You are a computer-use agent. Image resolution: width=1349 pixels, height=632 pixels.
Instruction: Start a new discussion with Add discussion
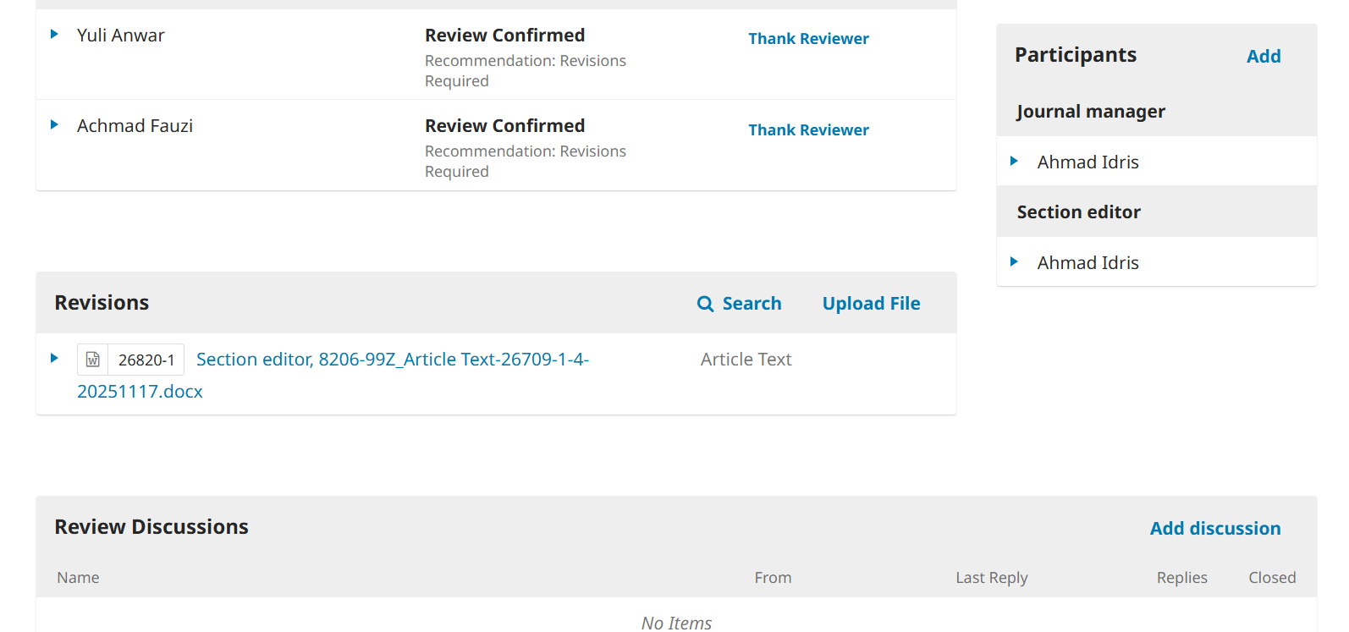click(x=1214, y=529)
